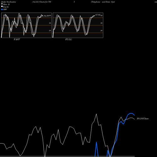Click the 84.38 value in FAST chart
This screenshot has width=157, height=157.
coord(46,16)
